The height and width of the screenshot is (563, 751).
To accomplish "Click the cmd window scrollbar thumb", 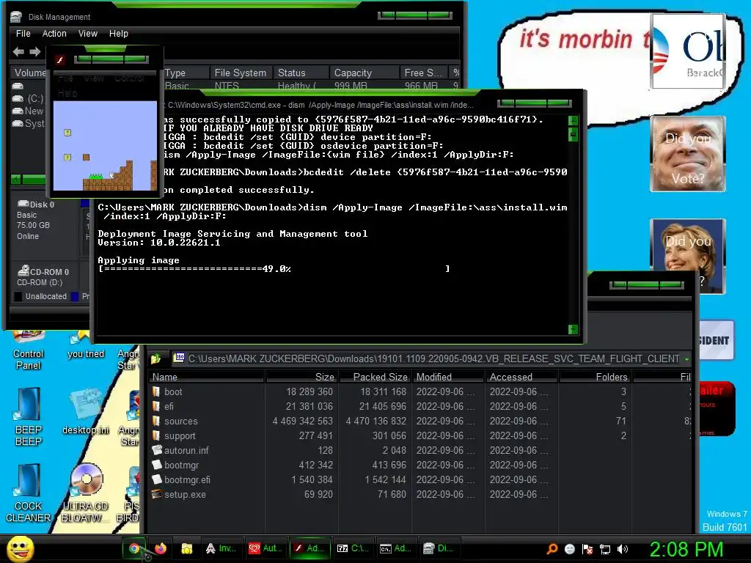I will [573, 135].
